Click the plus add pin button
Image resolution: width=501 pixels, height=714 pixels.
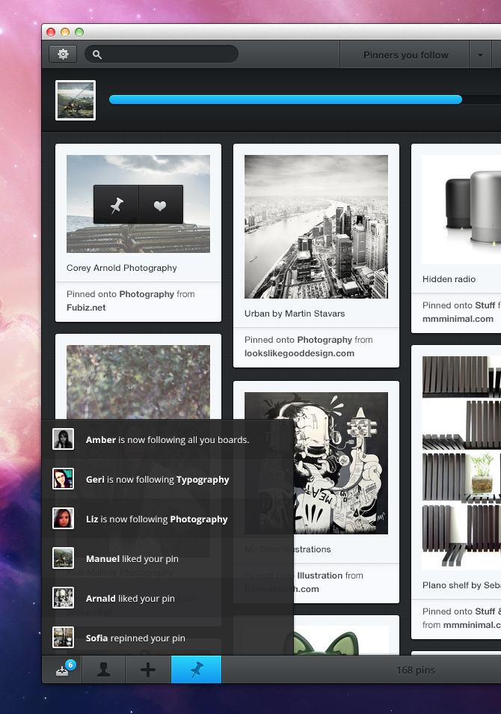point(148,669)
